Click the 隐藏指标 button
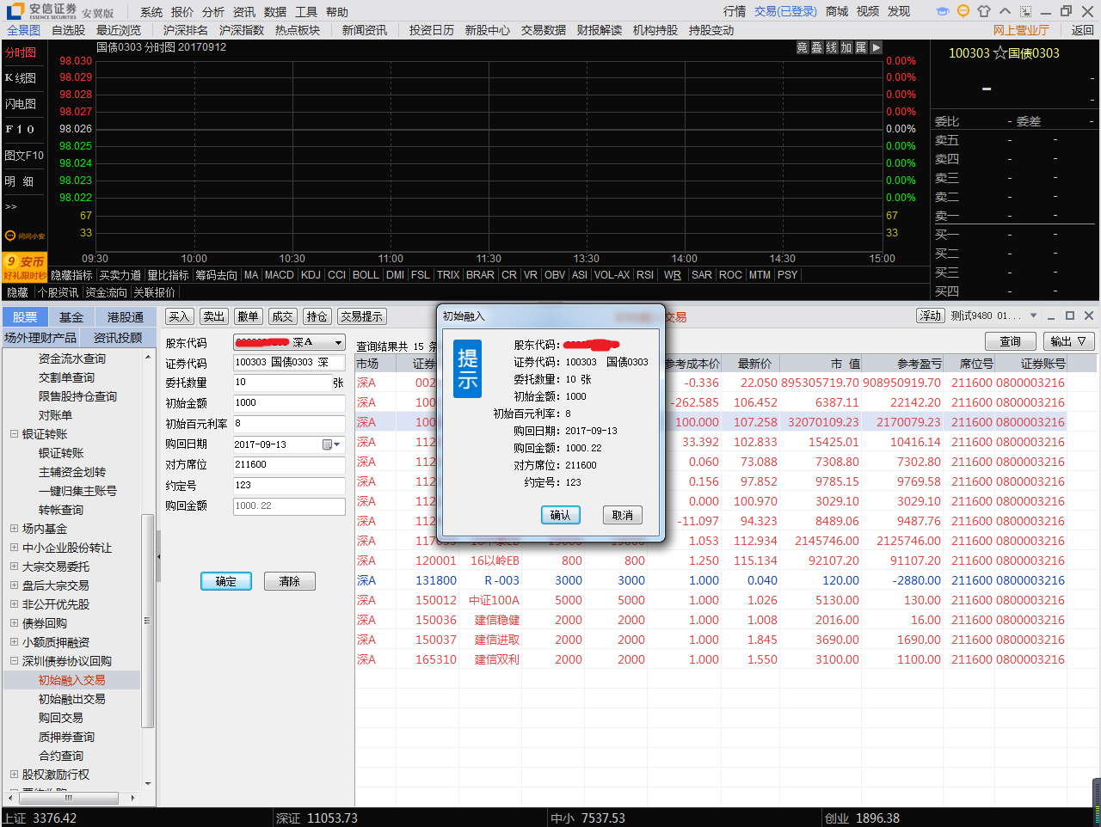The height and width of the screenshot is (827, 1101). 71,275
